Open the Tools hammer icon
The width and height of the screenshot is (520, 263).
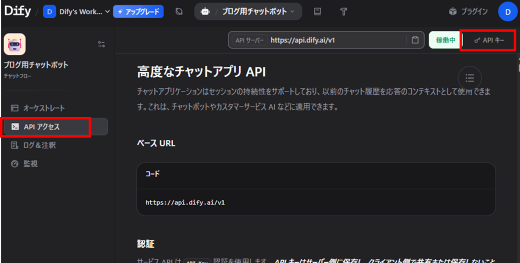pyautogui.click(x=343, y=11)
